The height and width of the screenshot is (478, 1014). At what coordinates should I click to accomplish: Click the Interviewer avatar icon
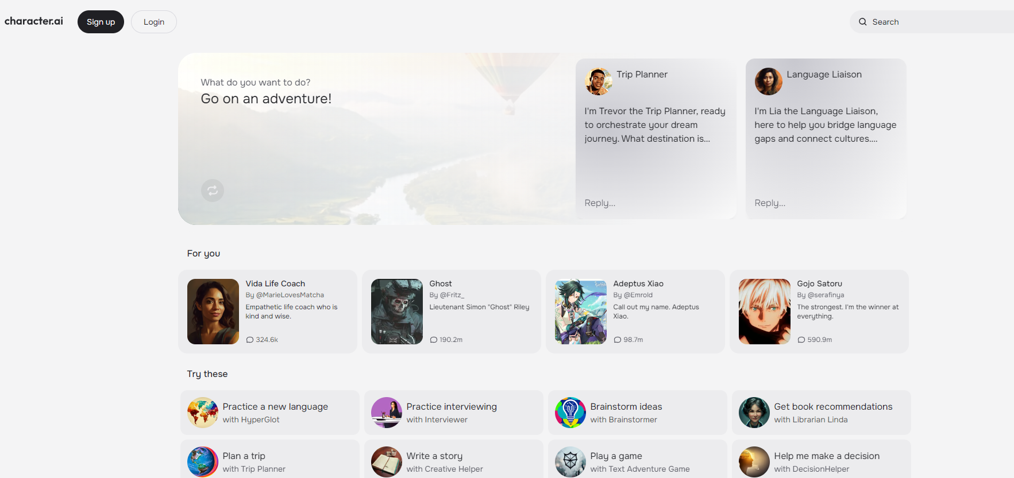pyautogui.click(x=386, y=413)
